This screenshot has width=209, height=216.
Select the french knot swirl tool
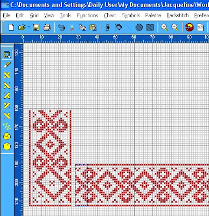(7, 136)
